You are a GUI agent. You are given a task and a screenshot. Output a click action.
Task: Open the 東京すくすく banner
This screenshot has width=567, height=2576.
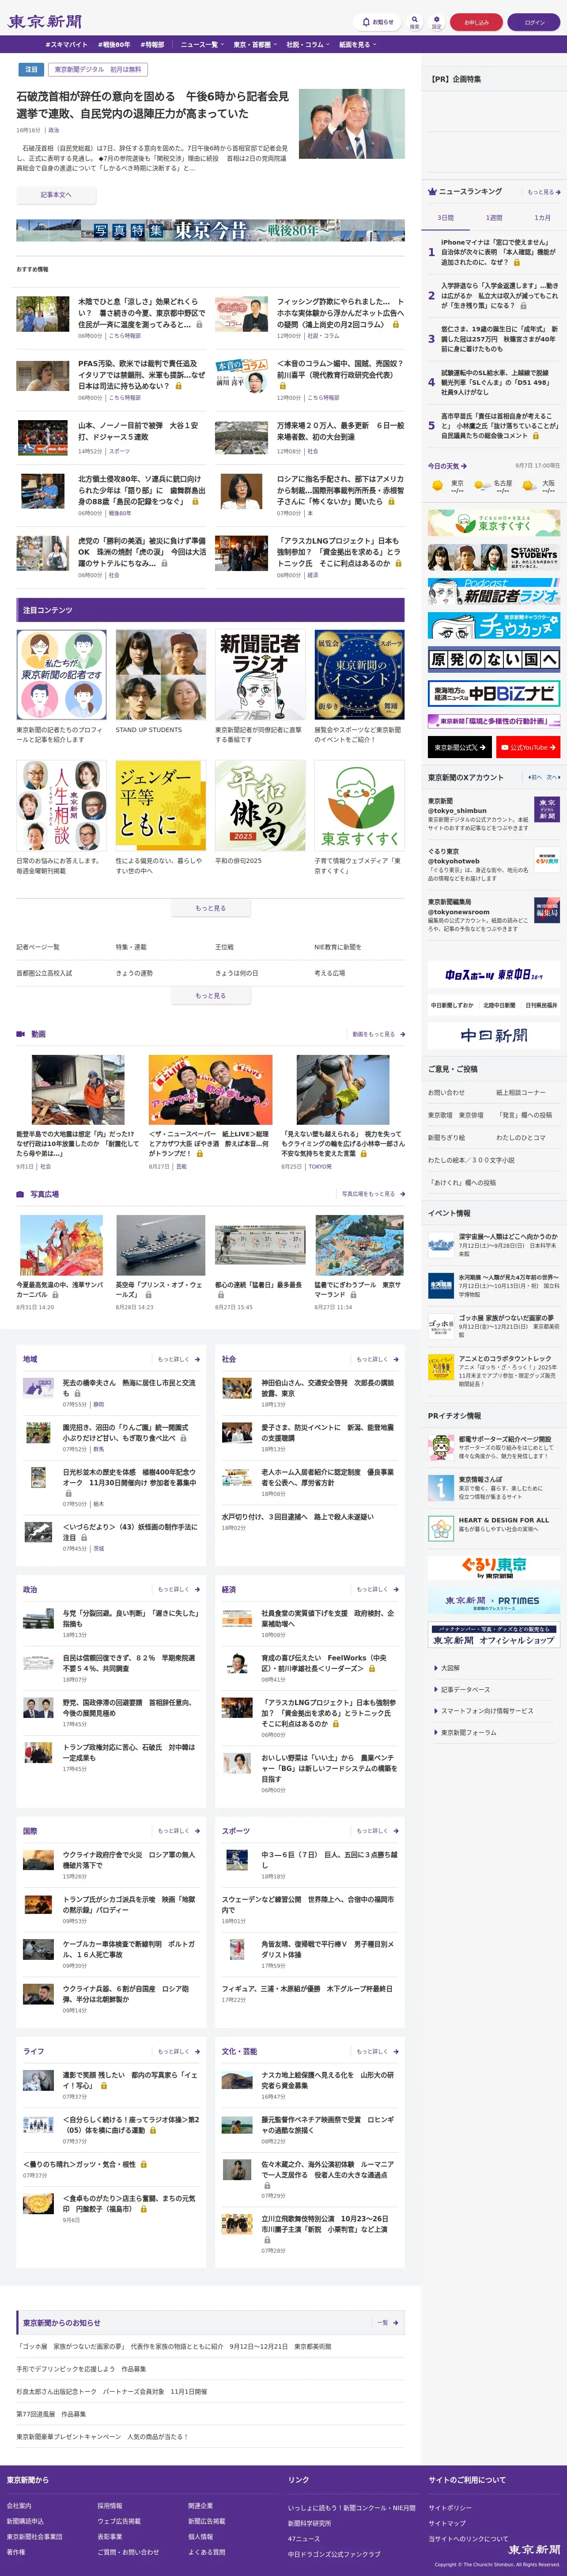tap(493, 523)
